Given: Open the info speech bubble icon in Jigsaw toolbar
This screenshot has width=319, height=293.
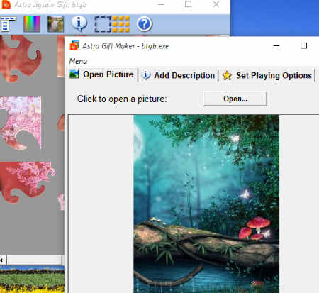Looking at the screenshot, I should [x=79, y=23].
